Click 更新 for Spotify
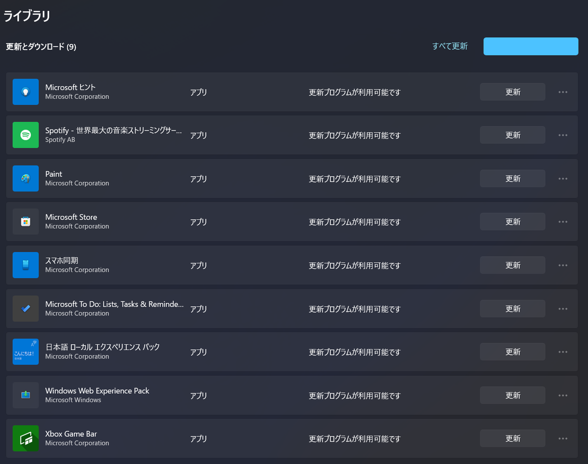This screenshot has width=588, height=464. (513, 135)
